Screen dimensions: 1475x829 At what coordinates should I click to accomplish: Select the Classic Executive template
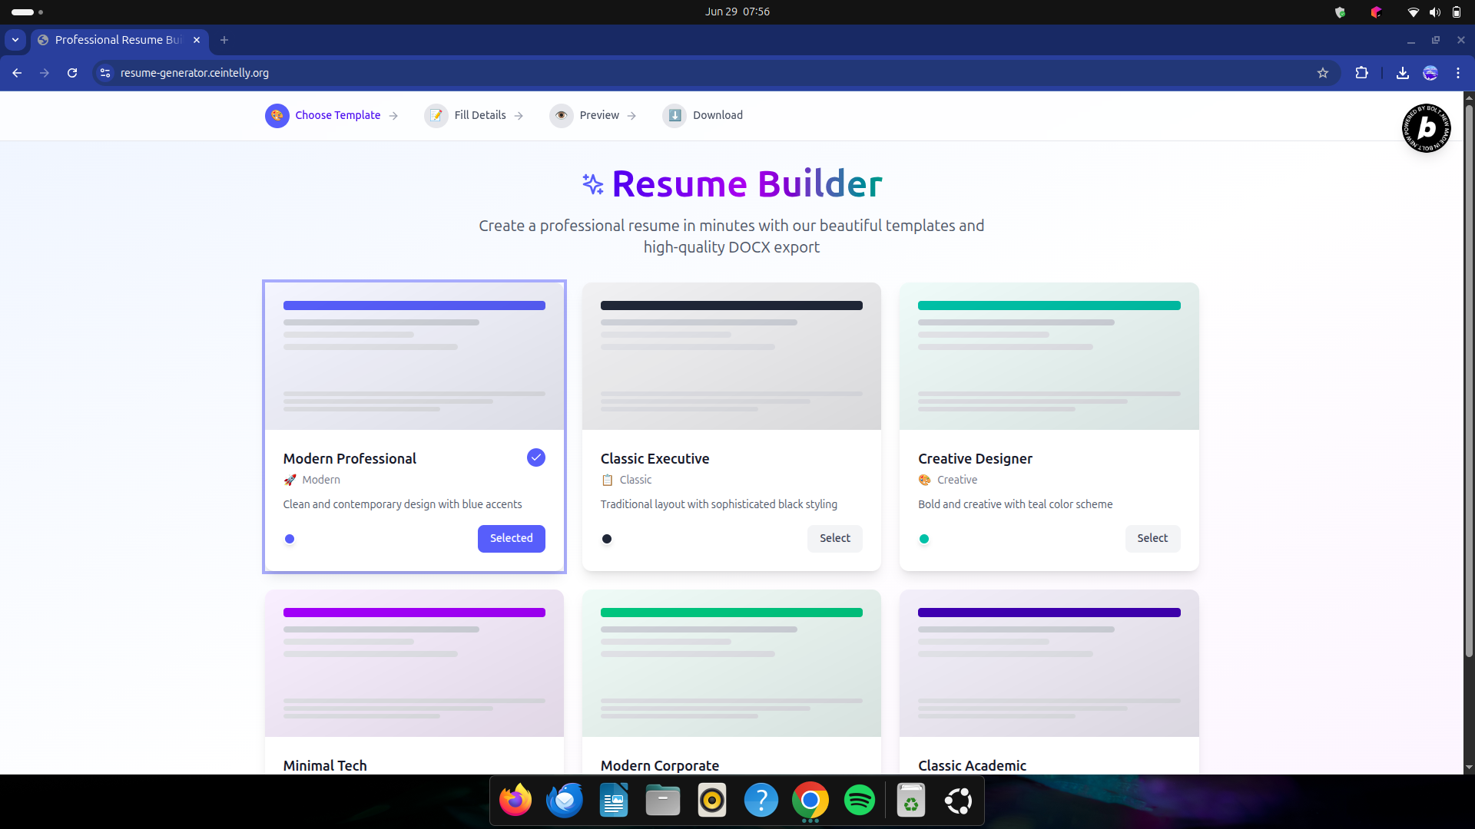pyautogui.click(x=834, y=538)
